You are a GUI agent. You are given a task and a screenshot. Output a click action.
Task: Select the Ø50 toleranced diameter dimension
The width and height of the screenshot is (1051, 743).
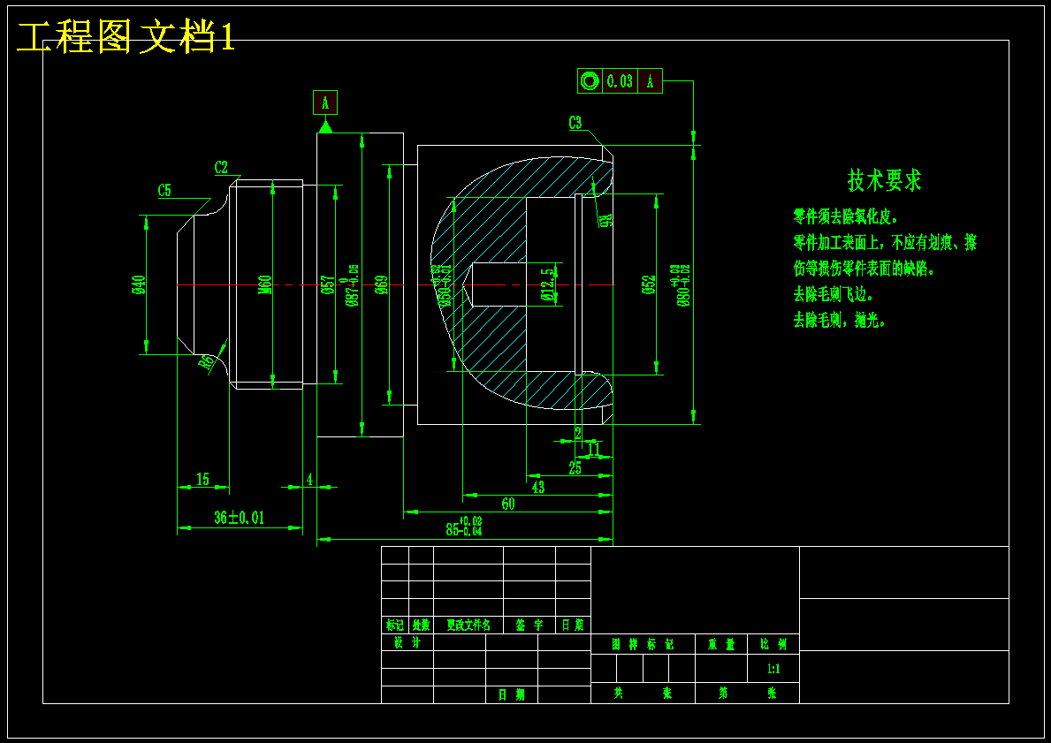(x=444, y=286)
